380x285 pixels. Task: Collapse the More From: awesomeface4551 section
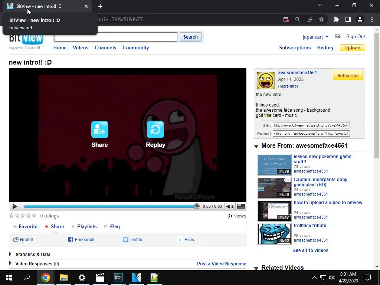(256, 146)
